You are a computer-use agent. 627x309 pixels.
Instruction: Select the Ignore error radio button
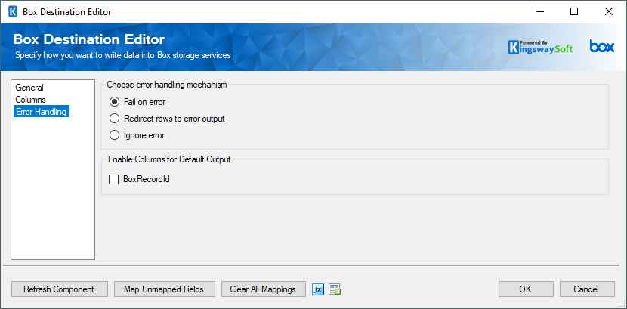point(137,135)
